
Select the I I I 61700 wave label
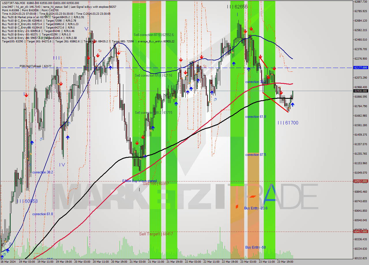pyautogui.click(x=288, y=123)
